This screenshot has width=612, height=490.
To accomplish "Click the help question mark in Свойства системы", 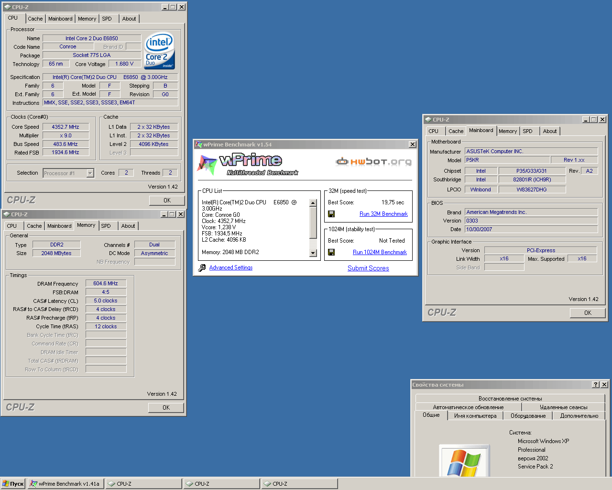I will [595, 385].
